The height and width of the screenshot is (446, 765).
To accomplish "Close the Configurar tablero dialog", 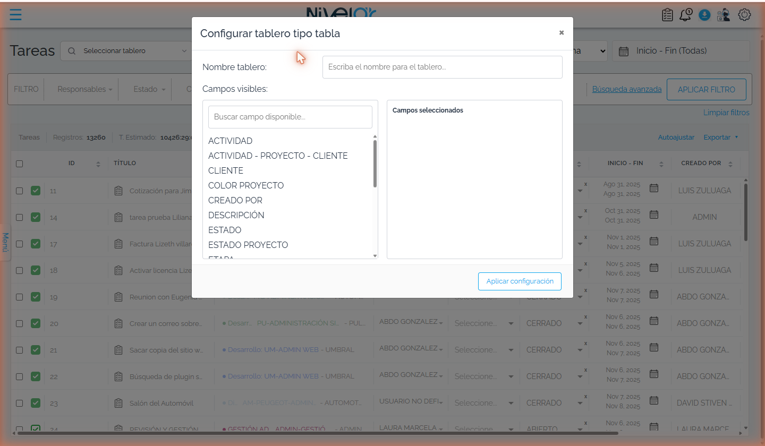I will tap(562, 33).
